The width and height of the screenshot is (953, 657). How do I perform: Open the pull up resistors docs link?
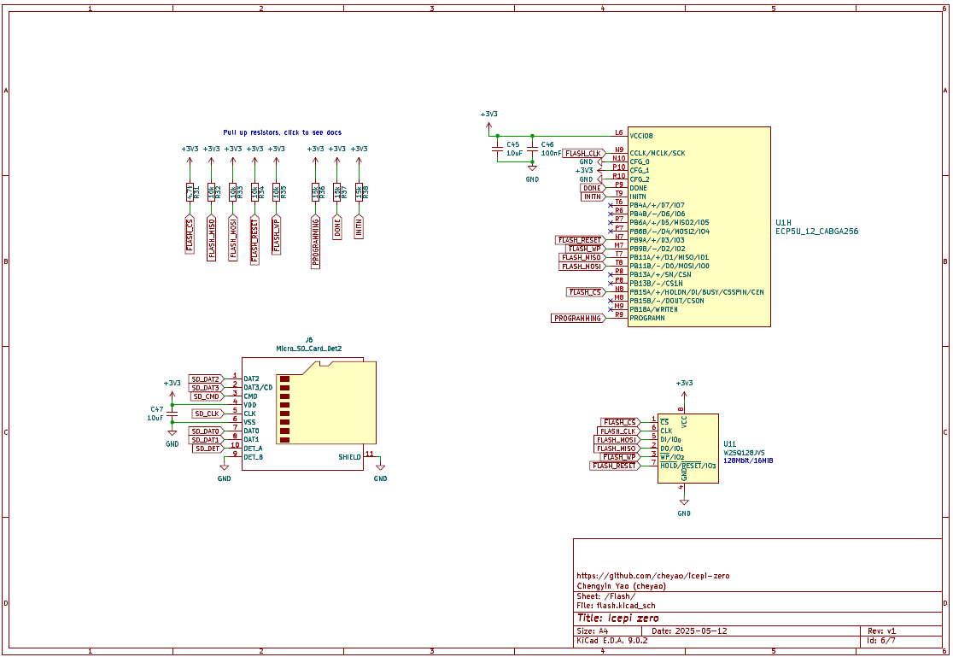(282, 132)
